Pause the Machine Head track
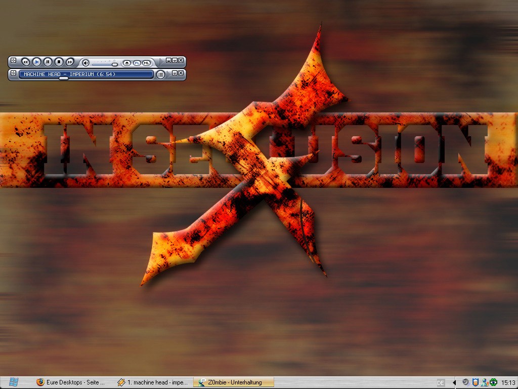Screen dimensions: 518x389 coord(48,62)
